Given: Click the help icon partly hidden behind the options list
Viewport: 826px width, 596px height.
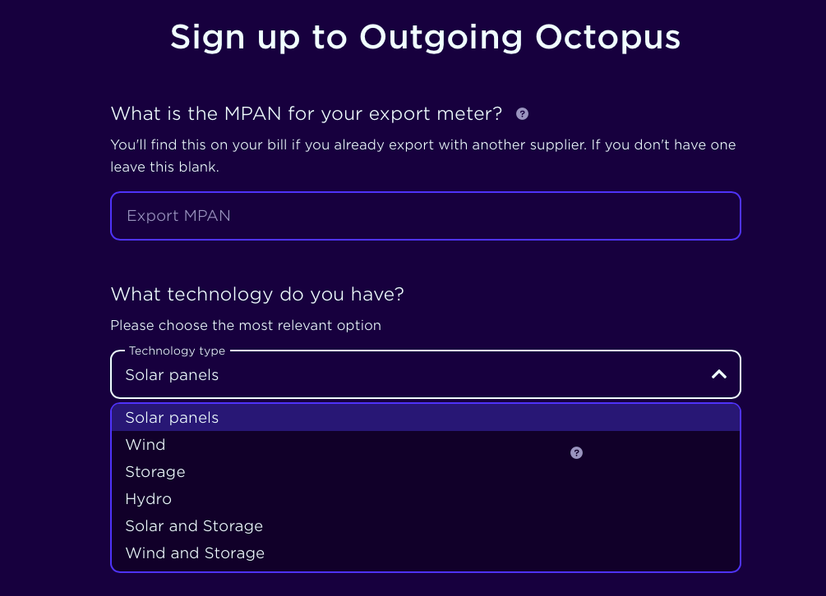Looking at the screenshot, I should tap(576, 453).
